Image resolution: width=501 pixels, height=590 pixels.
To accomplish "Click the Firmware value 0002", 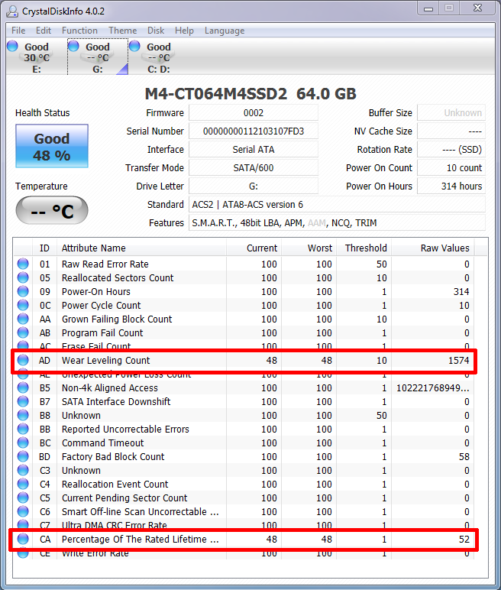I will point(254,113).
